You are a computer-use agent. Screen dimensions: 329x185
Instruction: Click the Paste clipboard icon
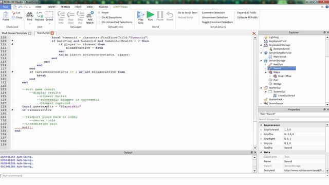pyautogui.click(x=6, y=15)
